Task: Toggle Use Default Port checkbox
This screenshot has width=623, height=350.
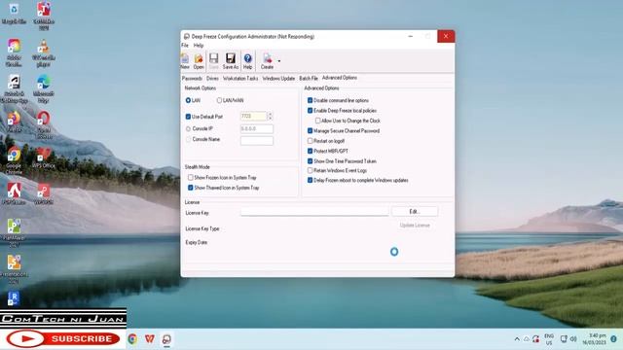Action: 188,117
